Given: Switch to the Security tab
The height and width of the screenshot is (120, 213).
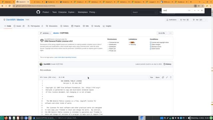Looking at the screenshot, I should tap(96, 26).
